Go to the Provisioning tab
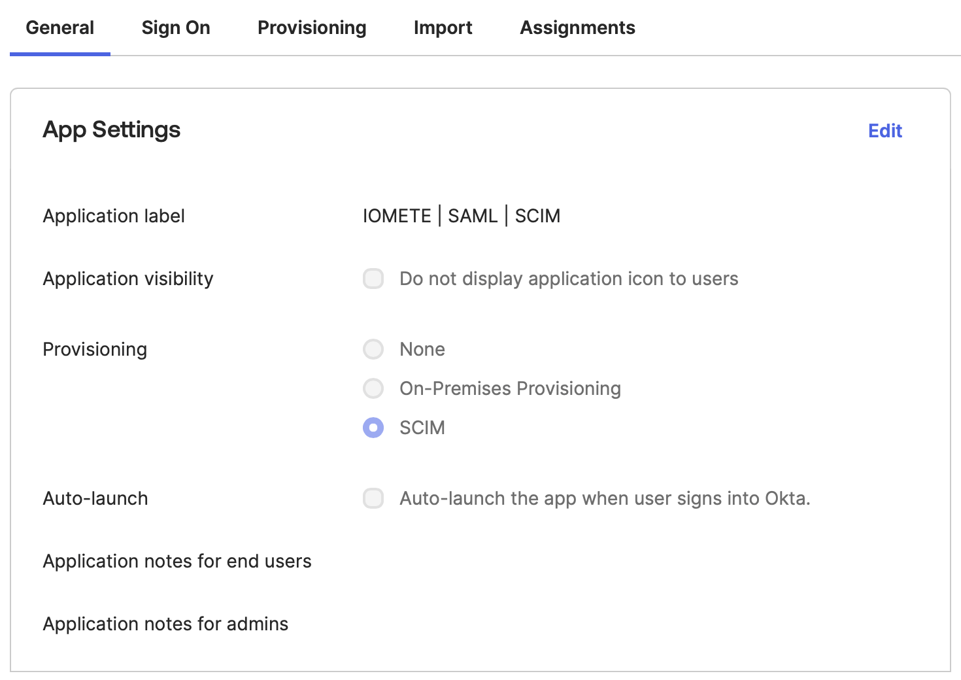 (312, 27)
